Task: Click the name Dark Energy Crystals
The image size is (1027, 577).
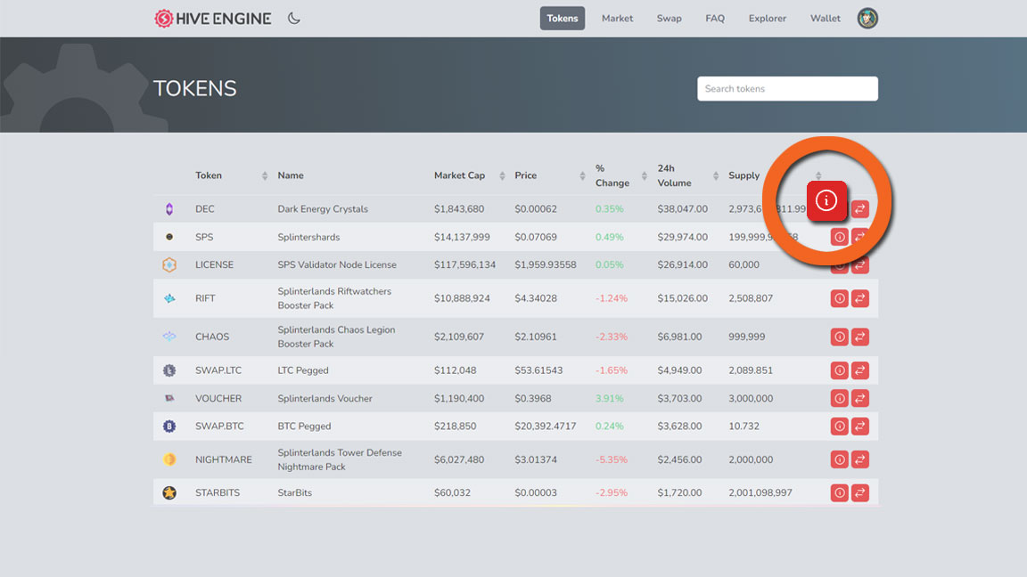Action: click(323, 209)
